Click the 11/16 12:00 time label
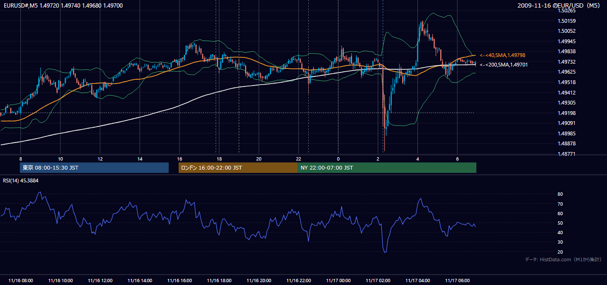 point(100,281)
